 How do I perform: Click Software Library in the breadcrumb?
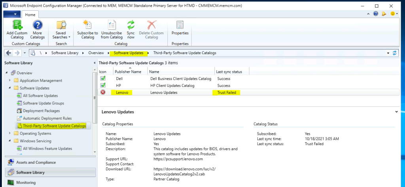tap(65, 53)
